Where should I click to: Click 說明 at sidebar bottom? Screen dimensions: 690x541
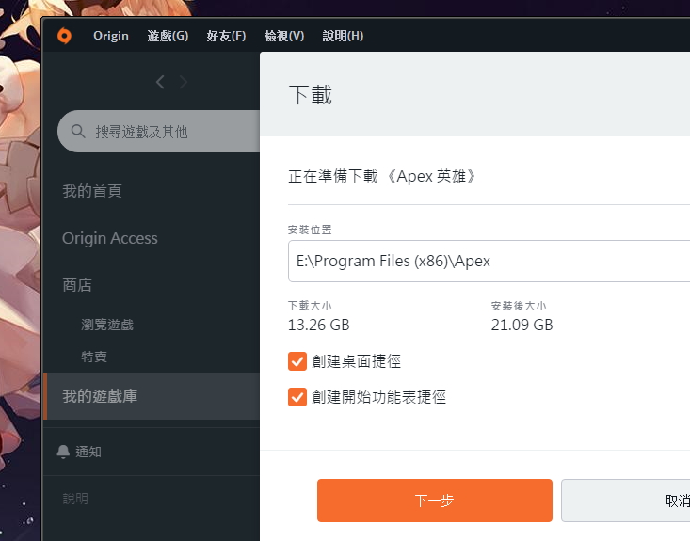pyautogui.click(x=75, y=499)
